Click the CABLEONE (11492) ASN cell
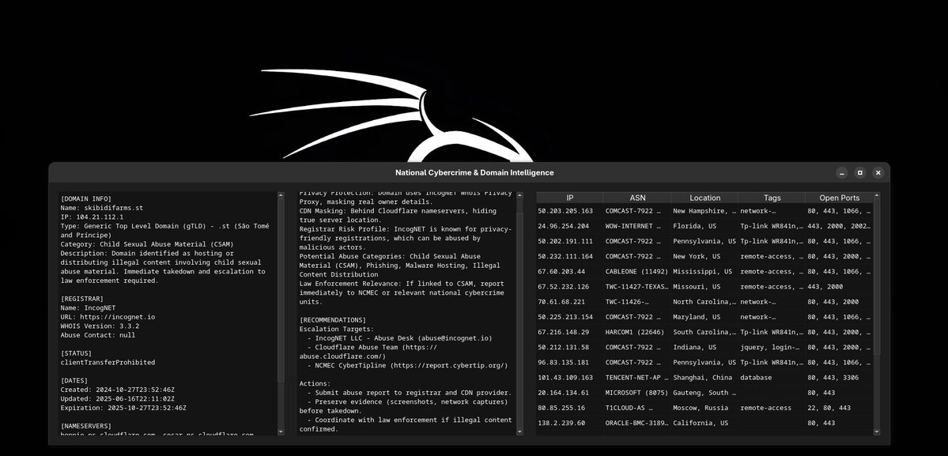 pos(637,272)
